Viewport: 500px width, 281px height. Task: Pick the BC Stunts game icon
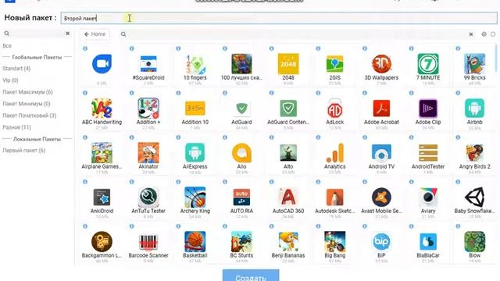[241, 241]
